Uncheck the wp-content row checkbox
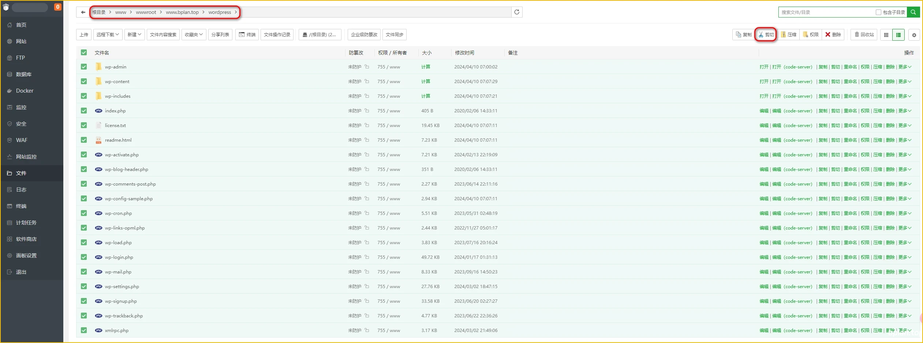This screenshot has height=343, width=923. click(84, 81)
